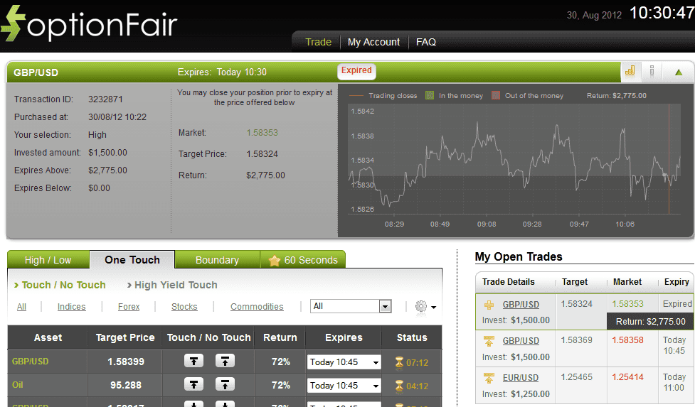Select the High Yield Touch option

point(175,285)
